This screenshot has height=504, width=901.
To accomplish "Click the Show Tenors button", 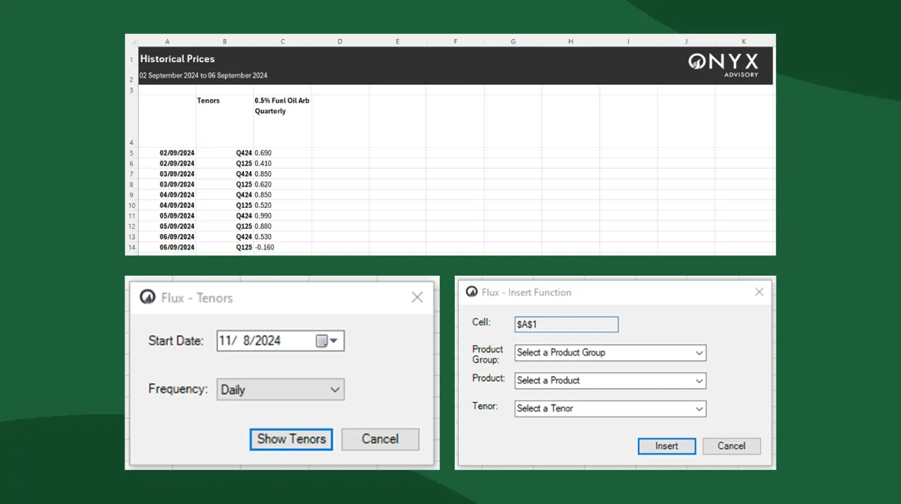I will [x=291, y=439].
